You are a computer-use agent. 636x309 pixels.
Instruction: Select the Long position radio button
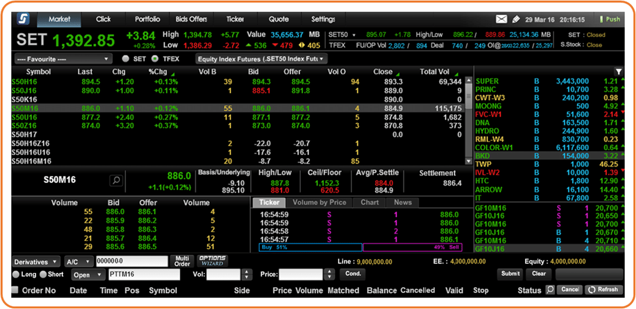16,275
